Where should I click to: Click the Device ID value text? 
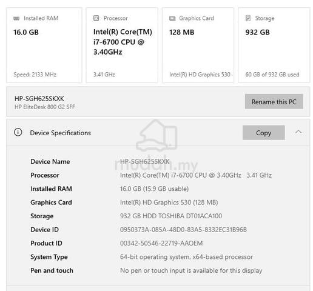(x=183, y=230)
